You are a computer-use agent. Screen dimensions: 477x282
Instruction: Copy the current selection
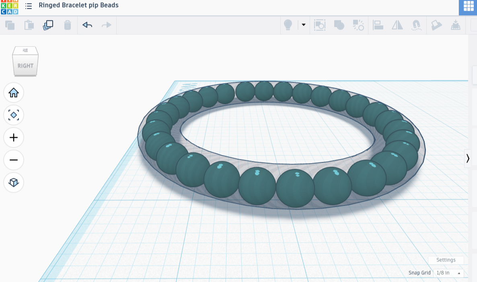(x=10, y=25)
